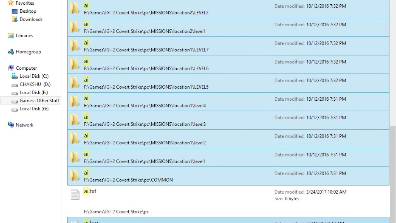Image resolution: width=396 pixels, height=223 pixels.
Task: Click path ending pc\COMMON
Action: (x=128, y=180)
